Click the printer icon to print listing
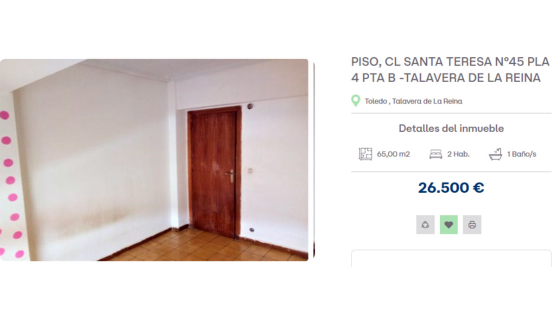 (472, 225)
